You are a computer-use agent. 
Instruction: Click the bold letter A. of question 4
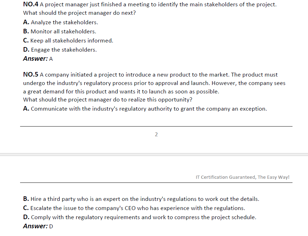point(26,22)
